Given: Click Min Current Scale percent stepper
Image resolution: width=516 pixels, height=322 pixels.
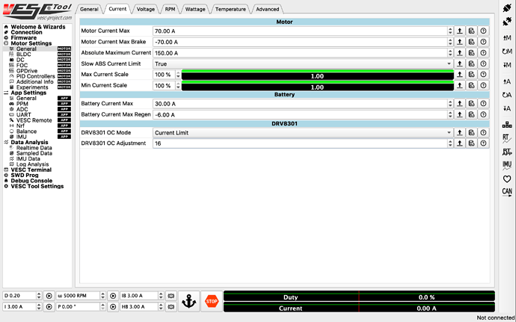Looking at the screenshot, I should pyautogui.click(x=178, y=85).
